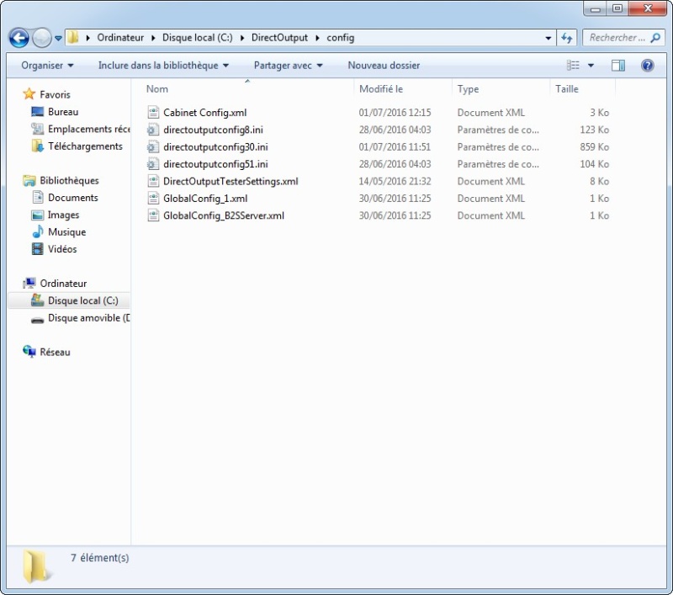Select the DirectOutputTesterSettings.xml file name
Viewport: 673px width, 595px height.
point(231,181)
